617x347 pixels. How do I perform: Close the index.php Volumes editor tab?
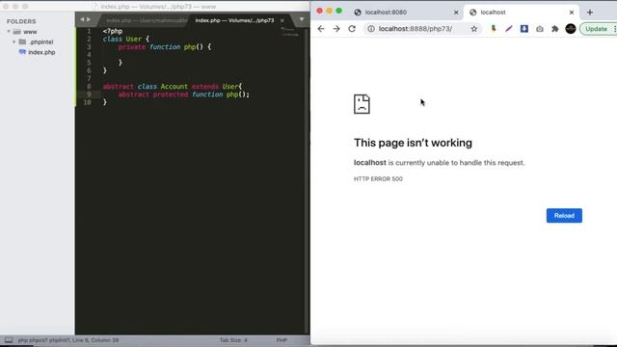click(282, 20)
